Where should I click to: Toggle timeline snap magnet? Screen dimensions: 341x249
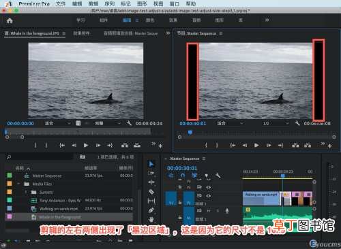pos(183,176)
